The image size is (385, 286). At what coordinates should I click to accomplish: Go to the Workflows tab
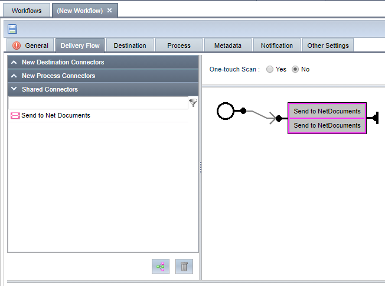[x=27, y=11]
